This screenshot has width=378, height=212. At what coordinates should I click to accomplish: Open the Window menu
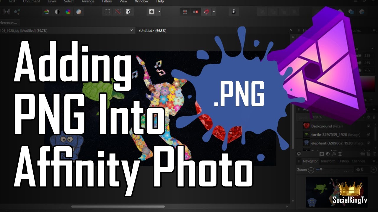142,1
